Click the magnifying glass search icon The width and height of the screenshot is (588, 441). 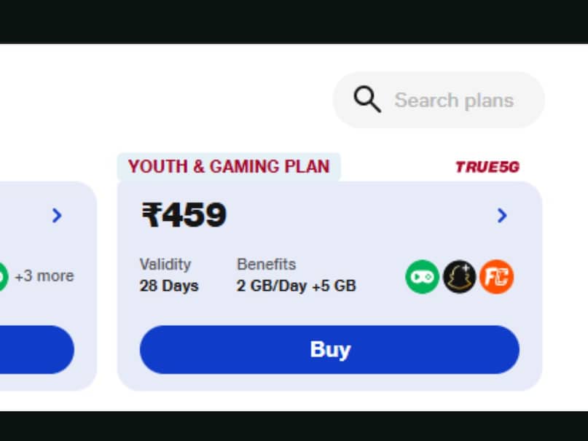(367, 99)
